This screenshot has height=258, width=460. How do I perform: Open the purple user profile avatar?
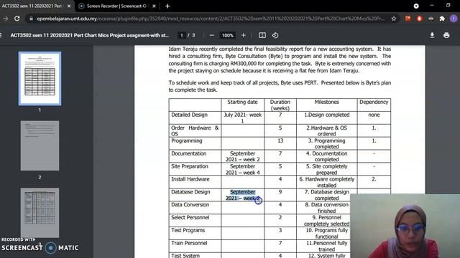(454, 19)
